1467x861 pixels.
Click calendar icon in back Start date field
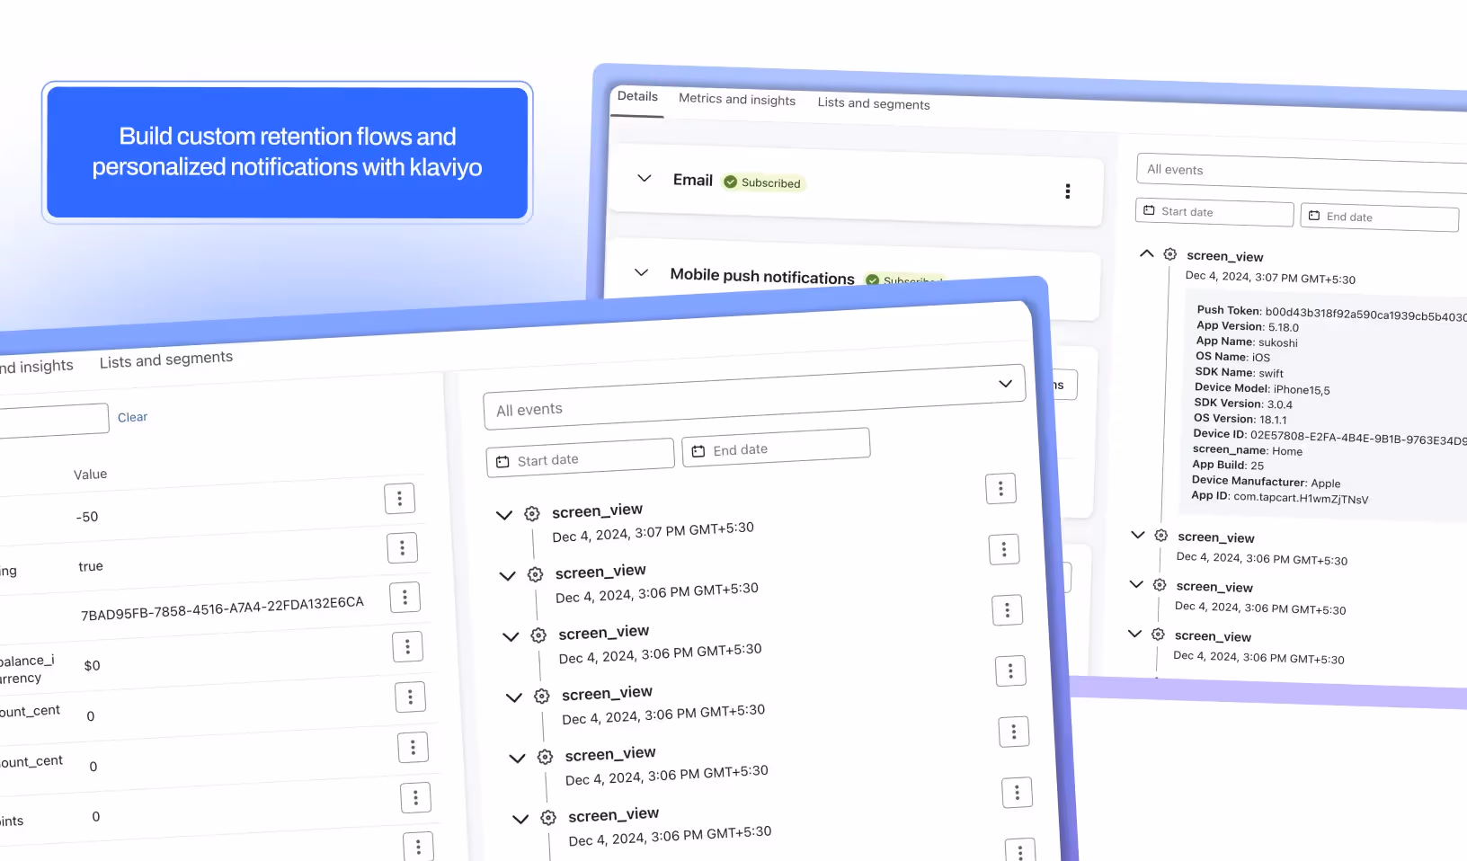(1149, 210)
